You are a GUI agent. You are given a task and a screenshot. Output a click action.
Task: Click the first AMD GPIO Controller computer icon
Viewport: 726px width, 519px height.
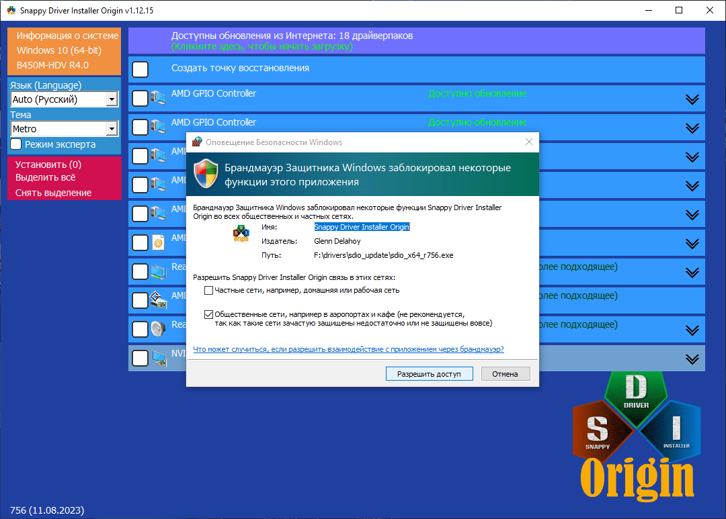point(159,98)
